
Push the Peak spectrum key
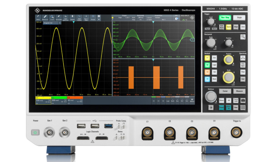(x=243, y=72)
